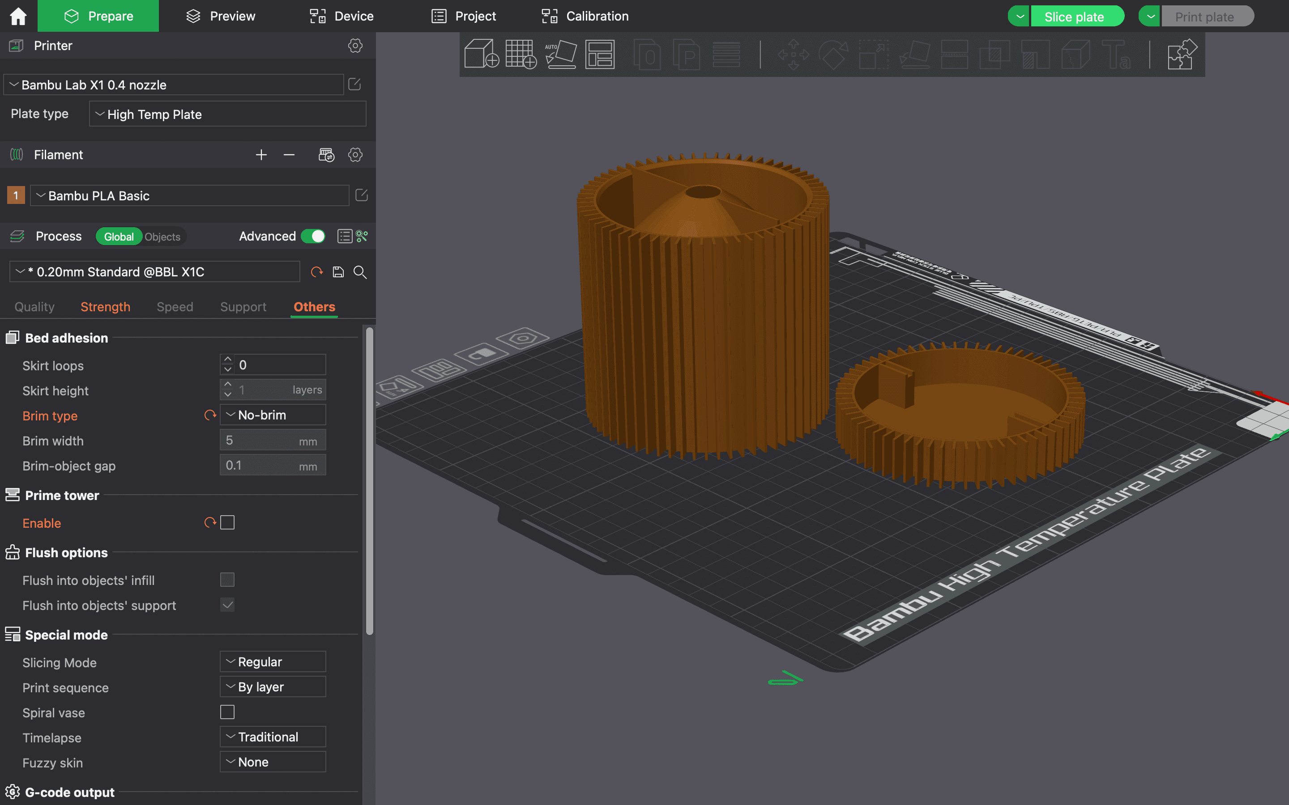Image resolution: width=1289 pixels, height=805 pixels.
Task: Click the Arrange all objects icon
Action: point(600,54)
